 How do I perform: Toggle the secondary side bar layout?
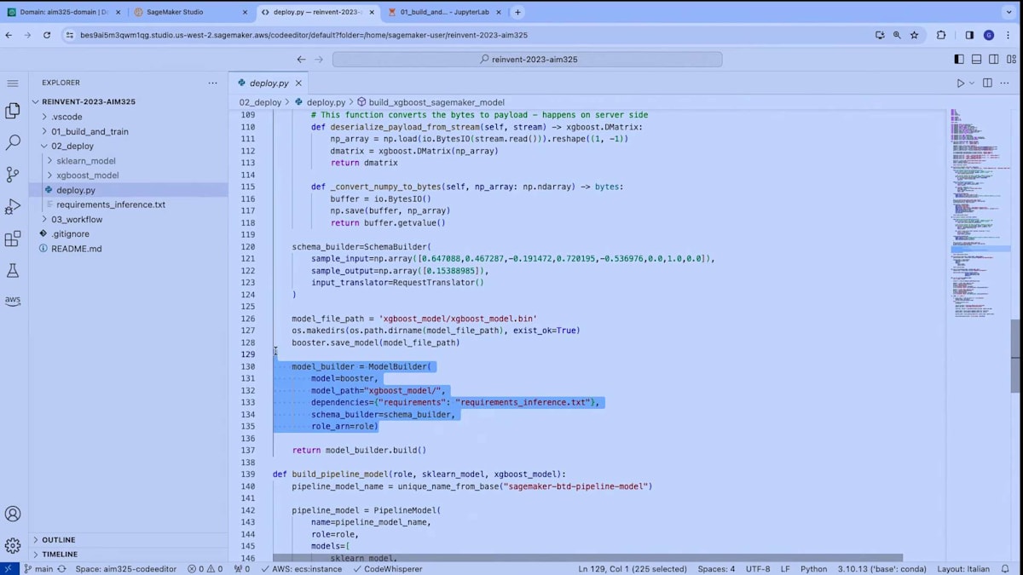(993, 60)
